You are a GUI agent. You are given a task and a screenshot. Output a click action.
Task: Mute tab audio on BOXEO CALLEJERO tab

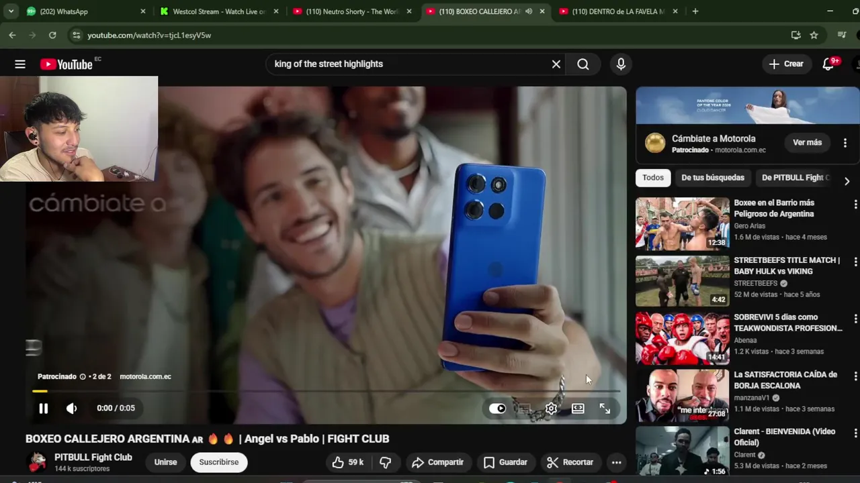529,11
